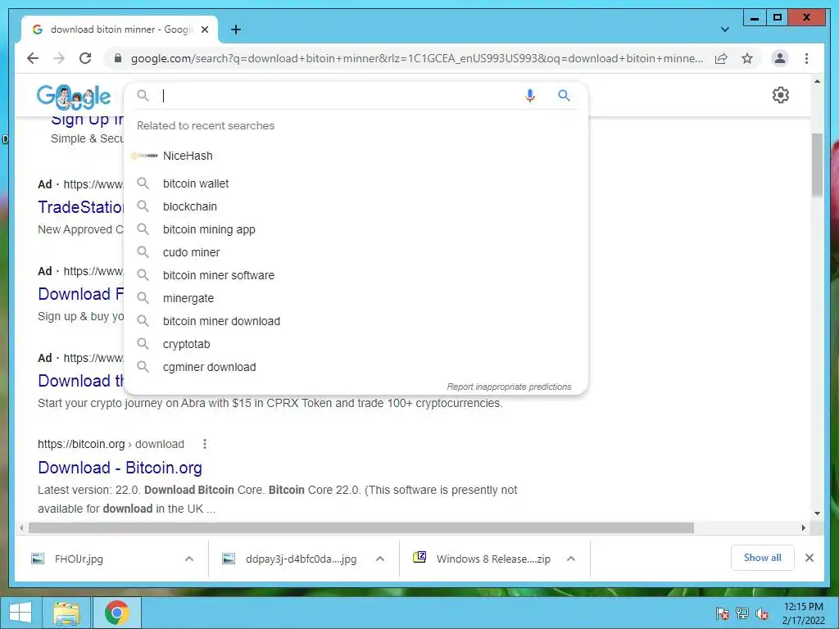Click the ddpay3j jpg file image icon
This screenshot has width=839, height=629.
pos(229,559)
